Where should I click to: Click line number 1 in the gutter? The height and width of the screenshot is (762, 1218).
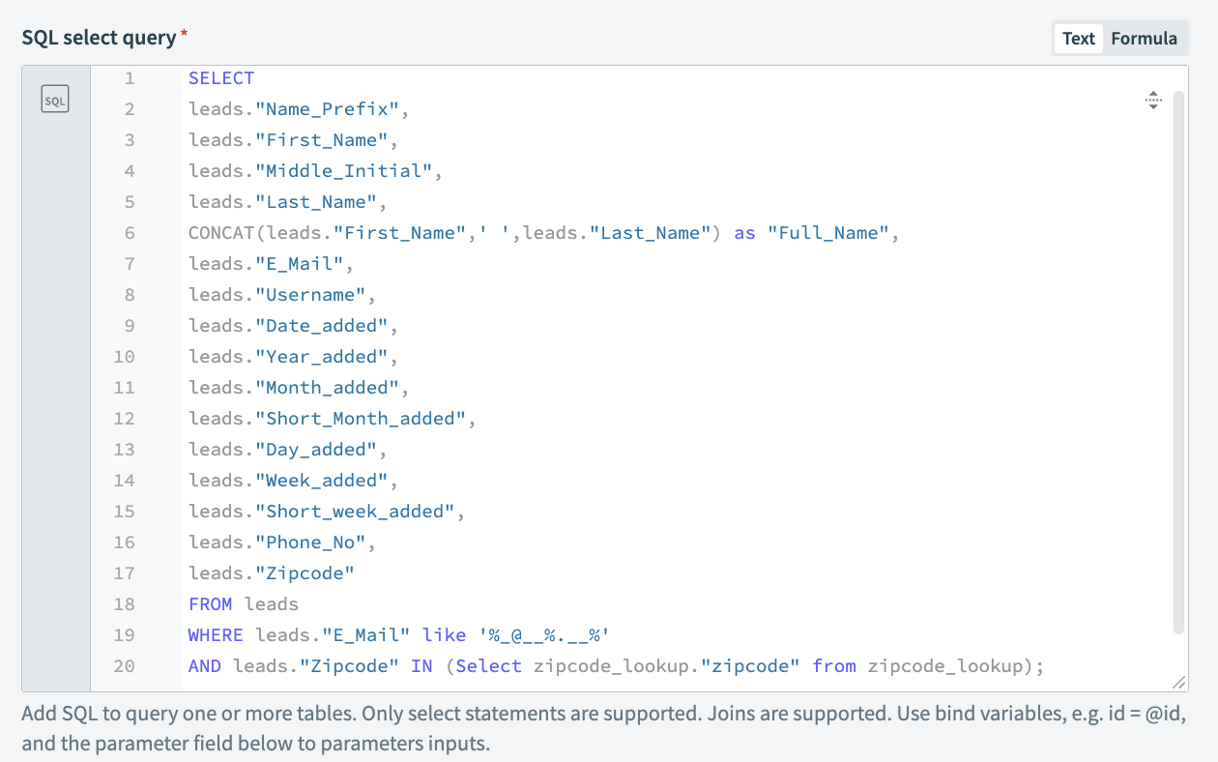(129, 77)
